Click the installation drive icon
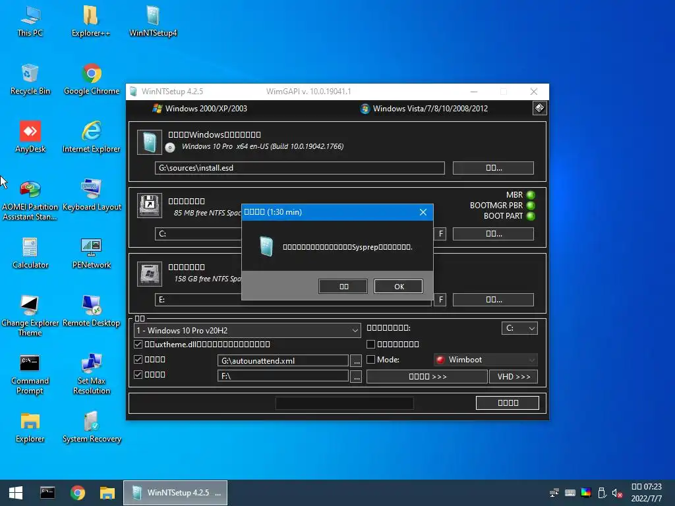The height and width of the screenshot is (506, 675). pos(150,273)
